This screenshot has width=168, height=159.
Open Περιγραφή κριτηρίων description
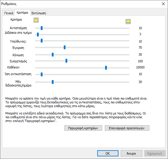click(83, 128)
